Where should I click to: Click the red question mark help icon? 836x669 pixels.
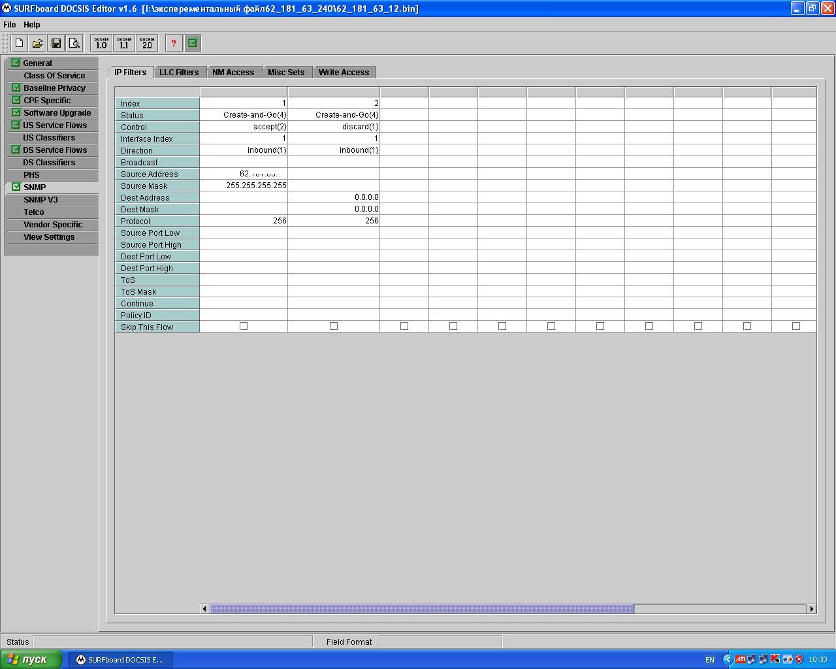coord(174,43)
